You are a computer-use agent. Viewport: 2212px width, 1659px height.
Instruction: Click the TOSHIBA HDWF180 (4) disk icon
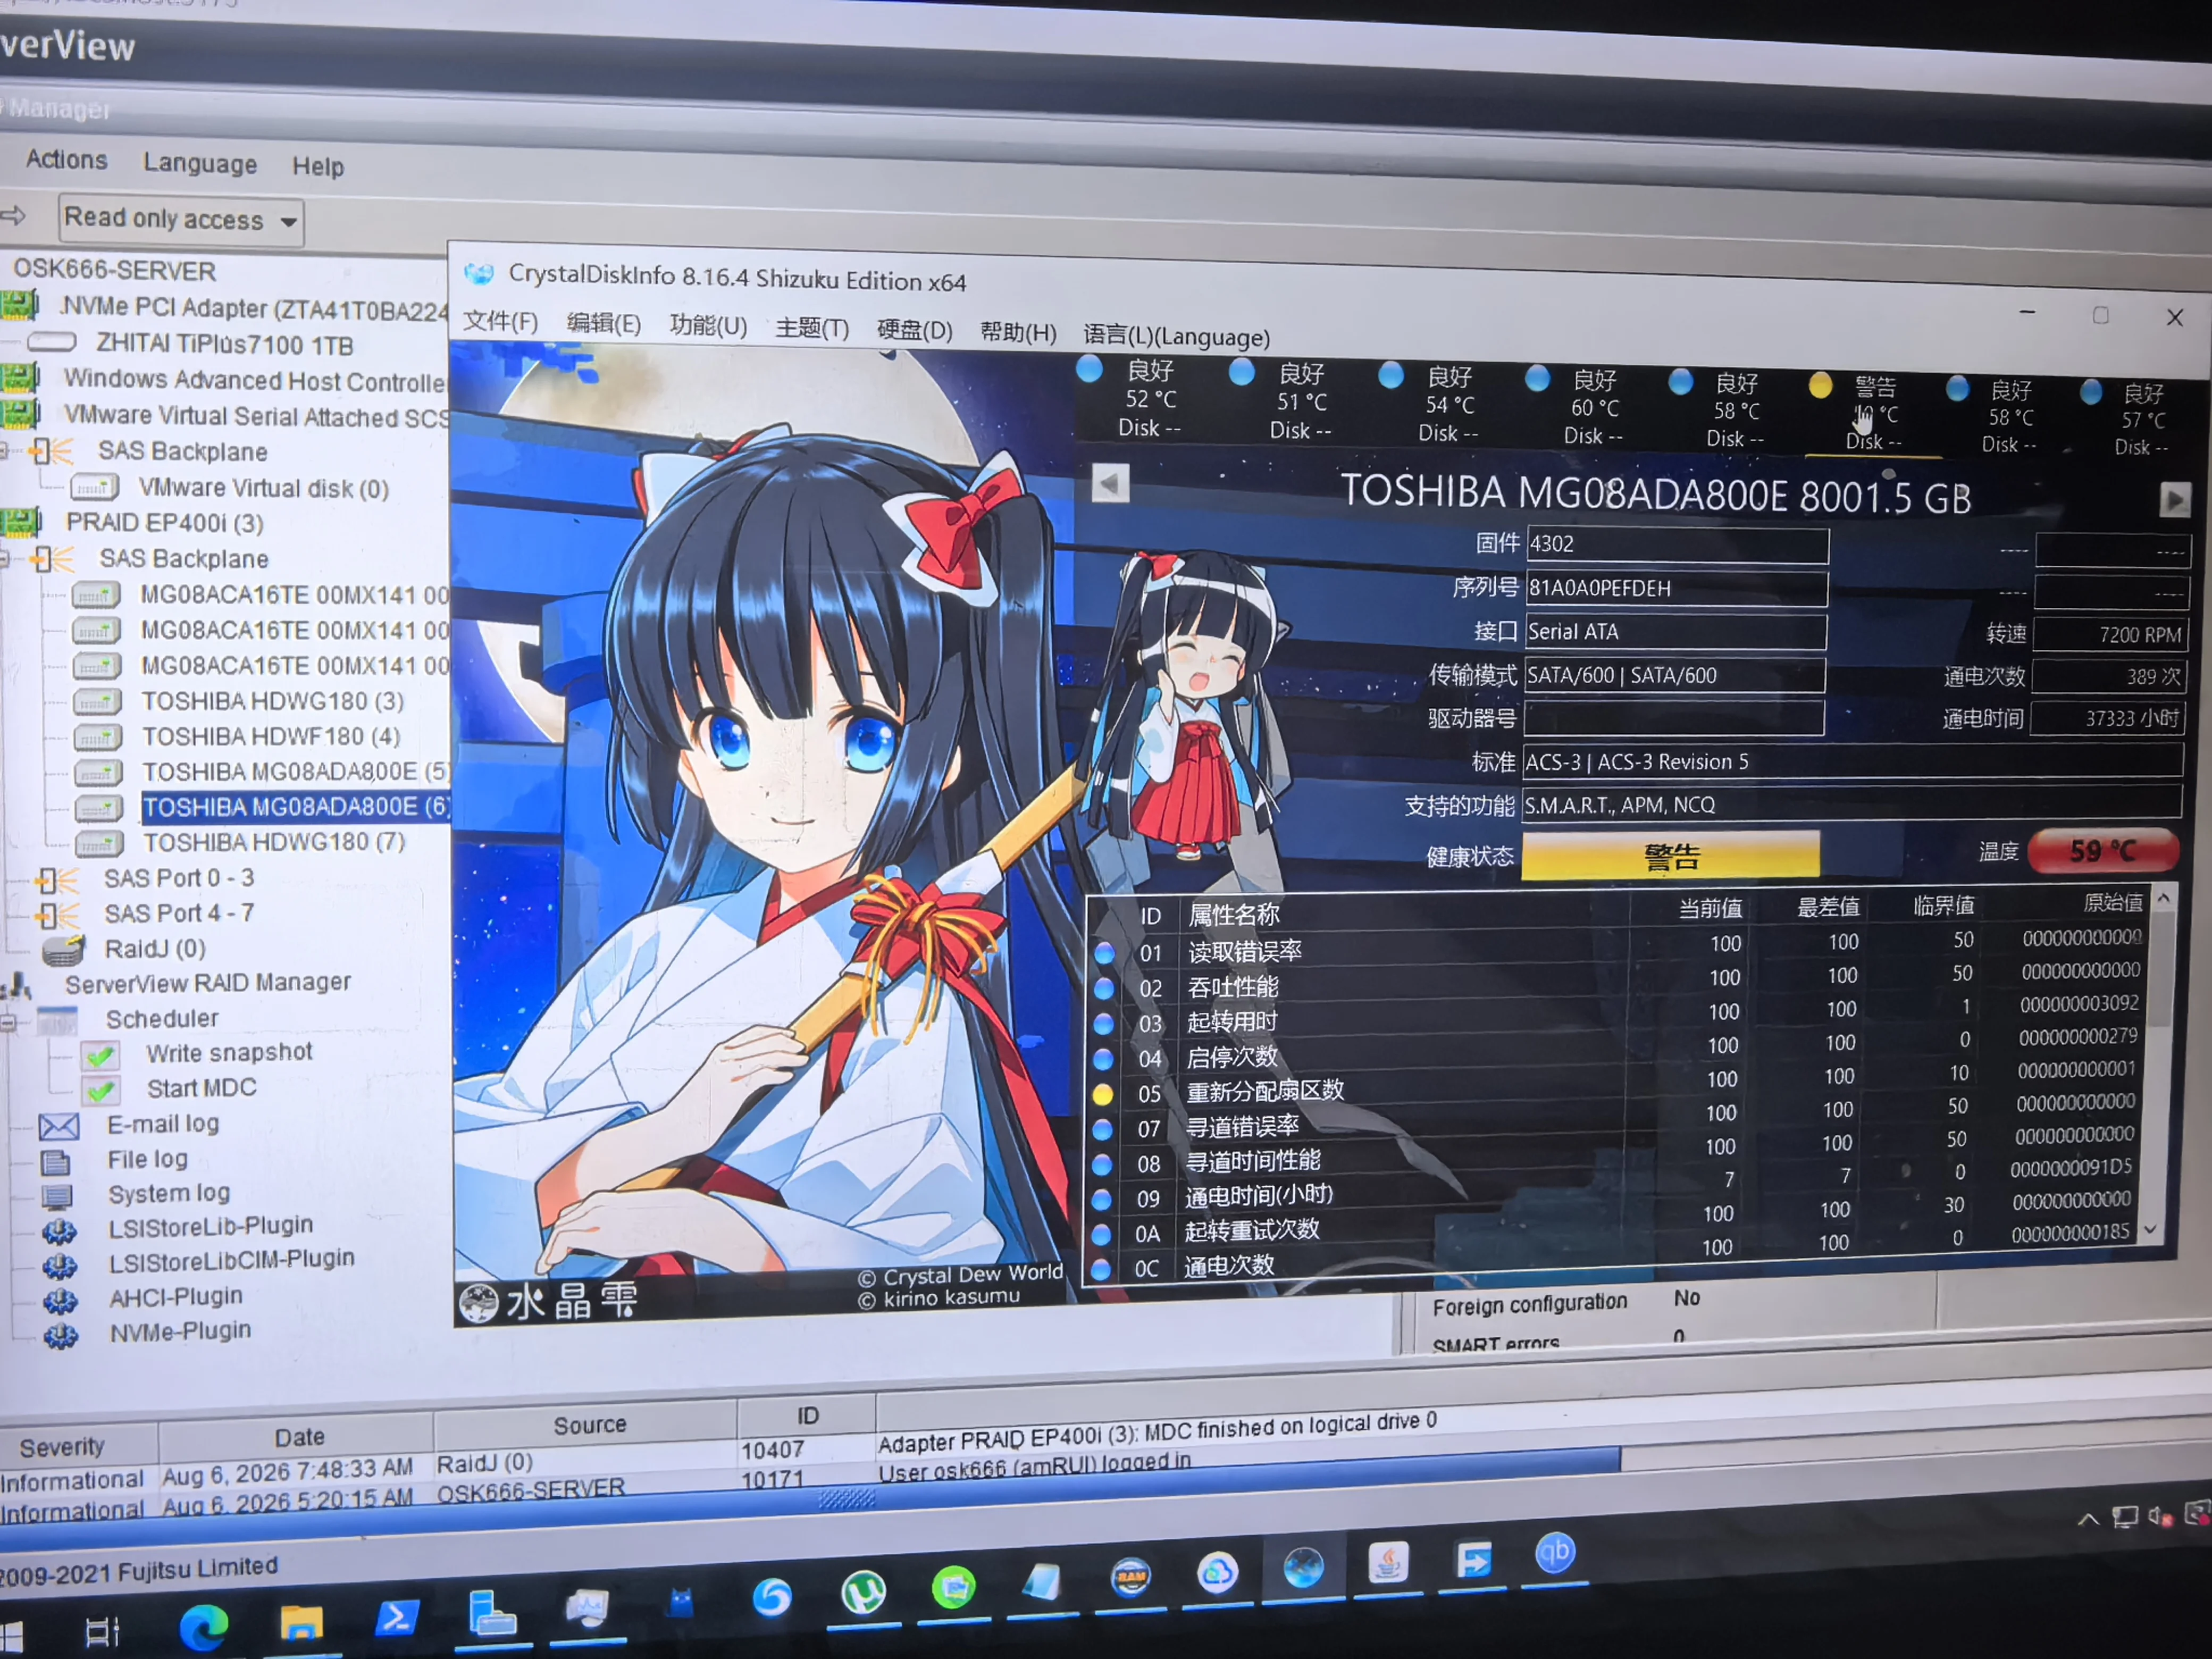click(x=98, y=738)
